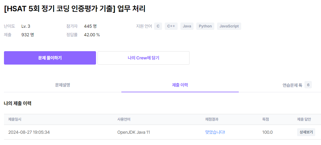Click the C++ language tag
This screenshot has height=145, width=321.
click(x=171, y=26)
